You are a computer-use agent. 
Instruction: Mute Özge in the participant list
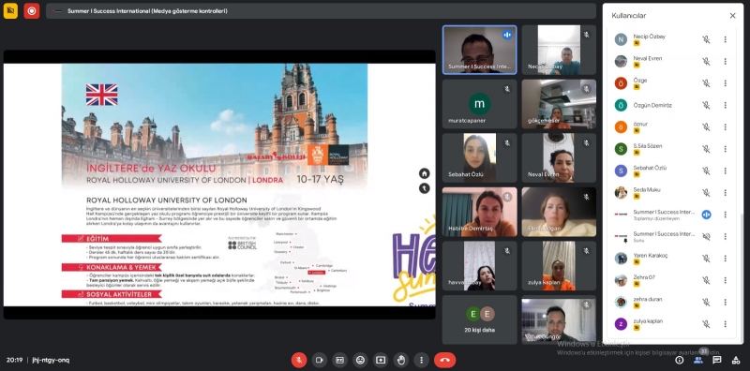click(x=706, y=83)
